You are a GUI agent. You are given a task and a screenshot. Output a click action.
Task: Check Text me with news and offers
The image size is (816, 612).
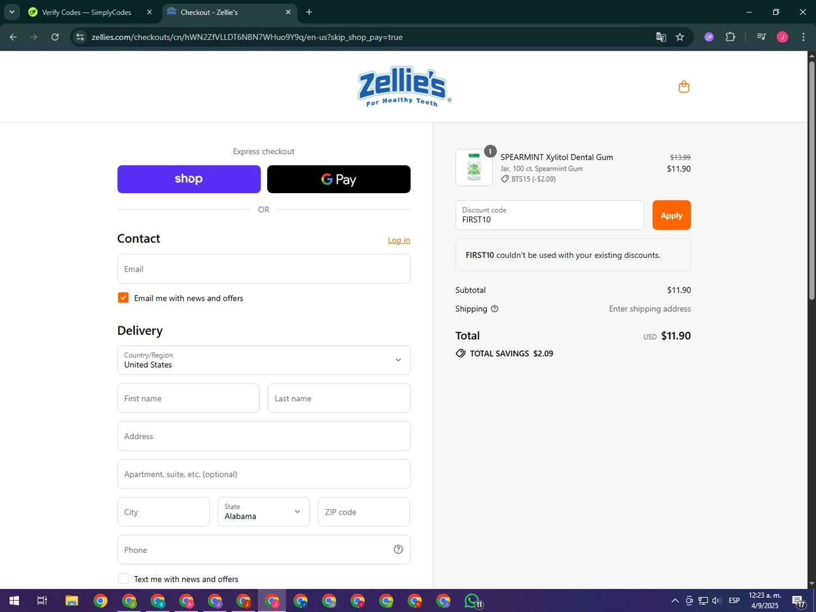click(123, 579)
